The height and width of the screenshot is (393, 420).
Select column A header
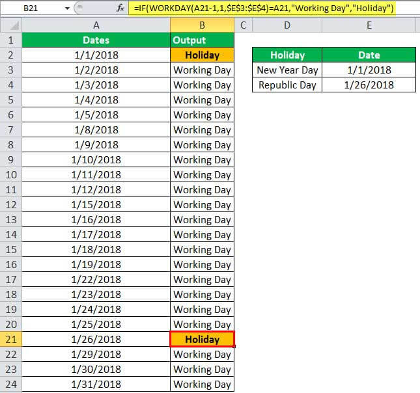click(96, 25)
